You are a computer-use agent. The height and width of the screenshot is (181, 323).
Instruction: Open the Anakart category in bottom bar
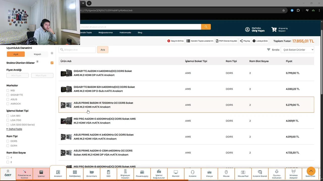tap(58, 173)
